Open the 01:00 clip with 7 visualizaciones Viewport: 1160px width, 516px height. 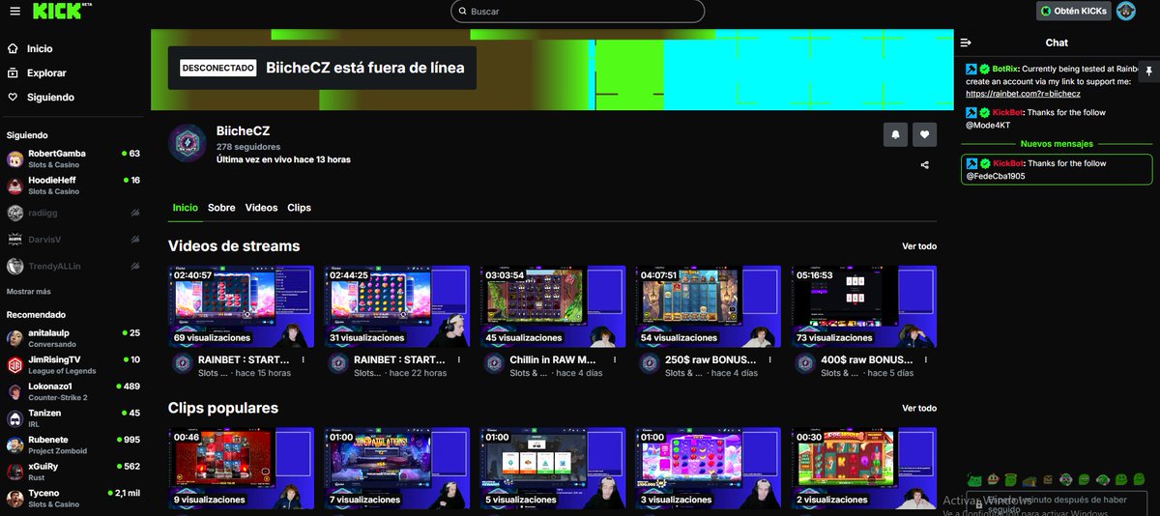pyautogui.click(x=396, y=469)
